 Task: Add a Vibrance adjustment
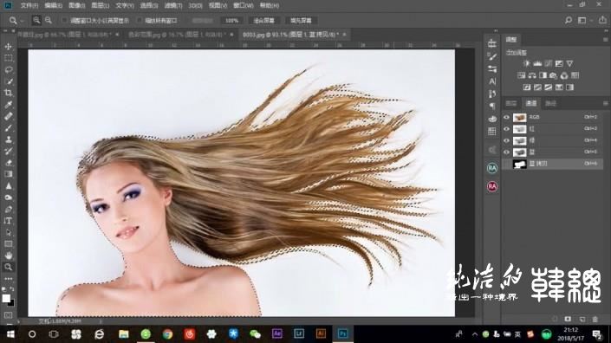pos(569,63)
